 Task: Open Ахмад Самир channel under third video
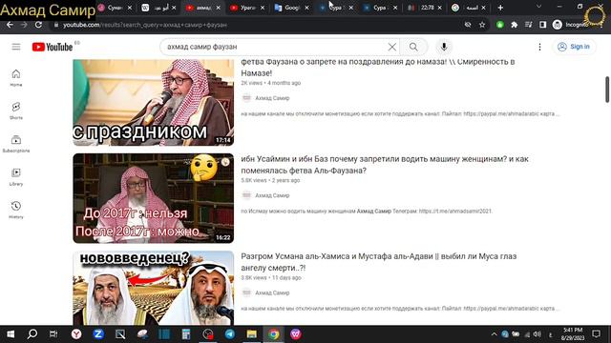pos(272,293)
